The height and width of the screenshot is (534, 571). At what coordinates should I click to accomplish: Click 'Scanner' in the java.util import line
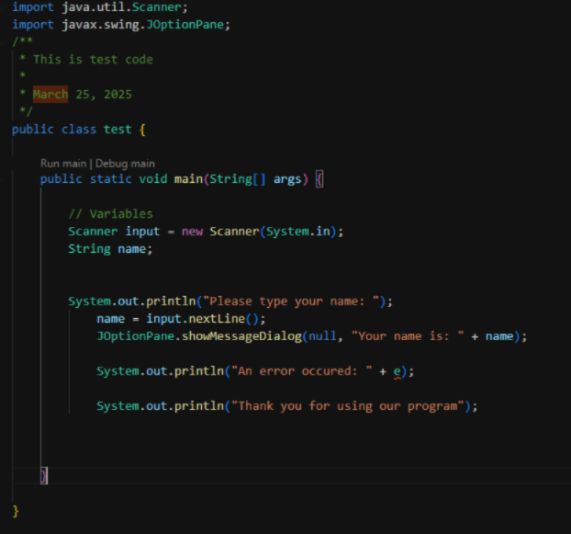[156, 7]
